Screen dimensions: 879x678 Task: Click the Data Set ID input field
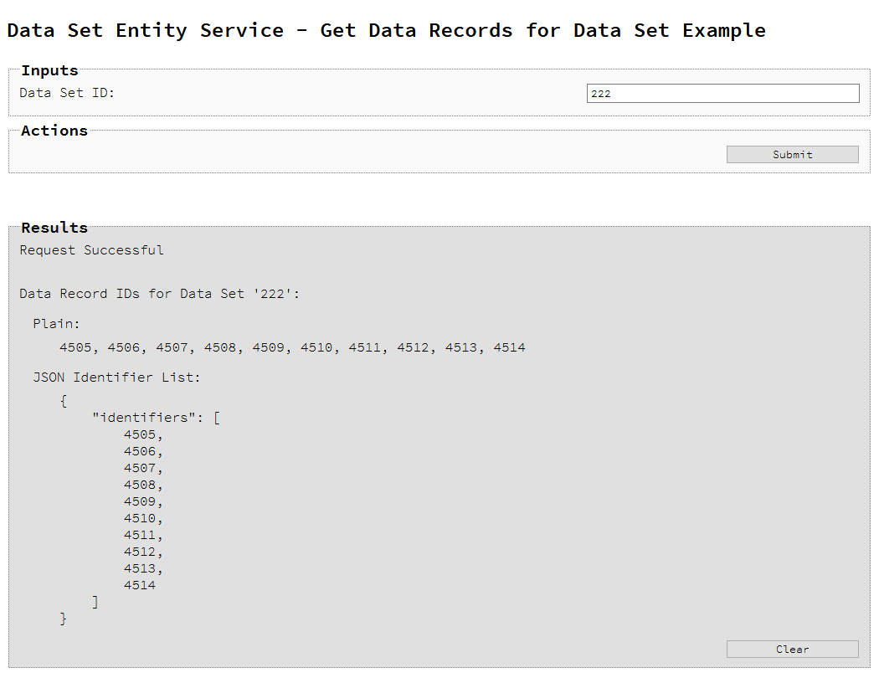coord(722,94)
